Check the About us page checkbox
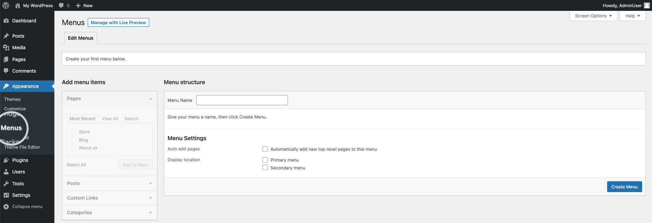 (x=74, y=148)
